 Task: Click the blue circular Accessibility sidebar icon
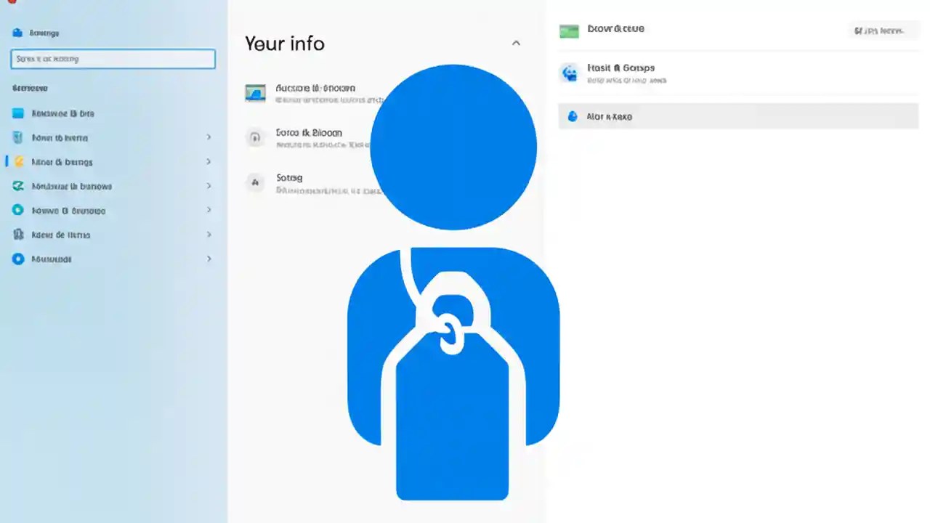pos(17,259)
